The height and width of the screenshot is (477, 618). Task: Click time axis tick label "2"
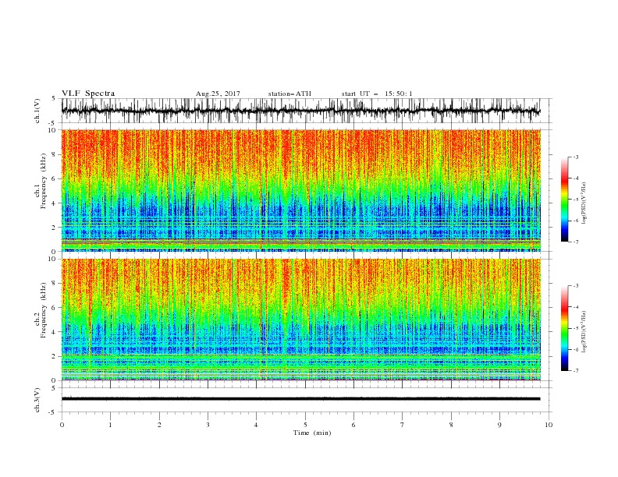click(x=159, y=425)
